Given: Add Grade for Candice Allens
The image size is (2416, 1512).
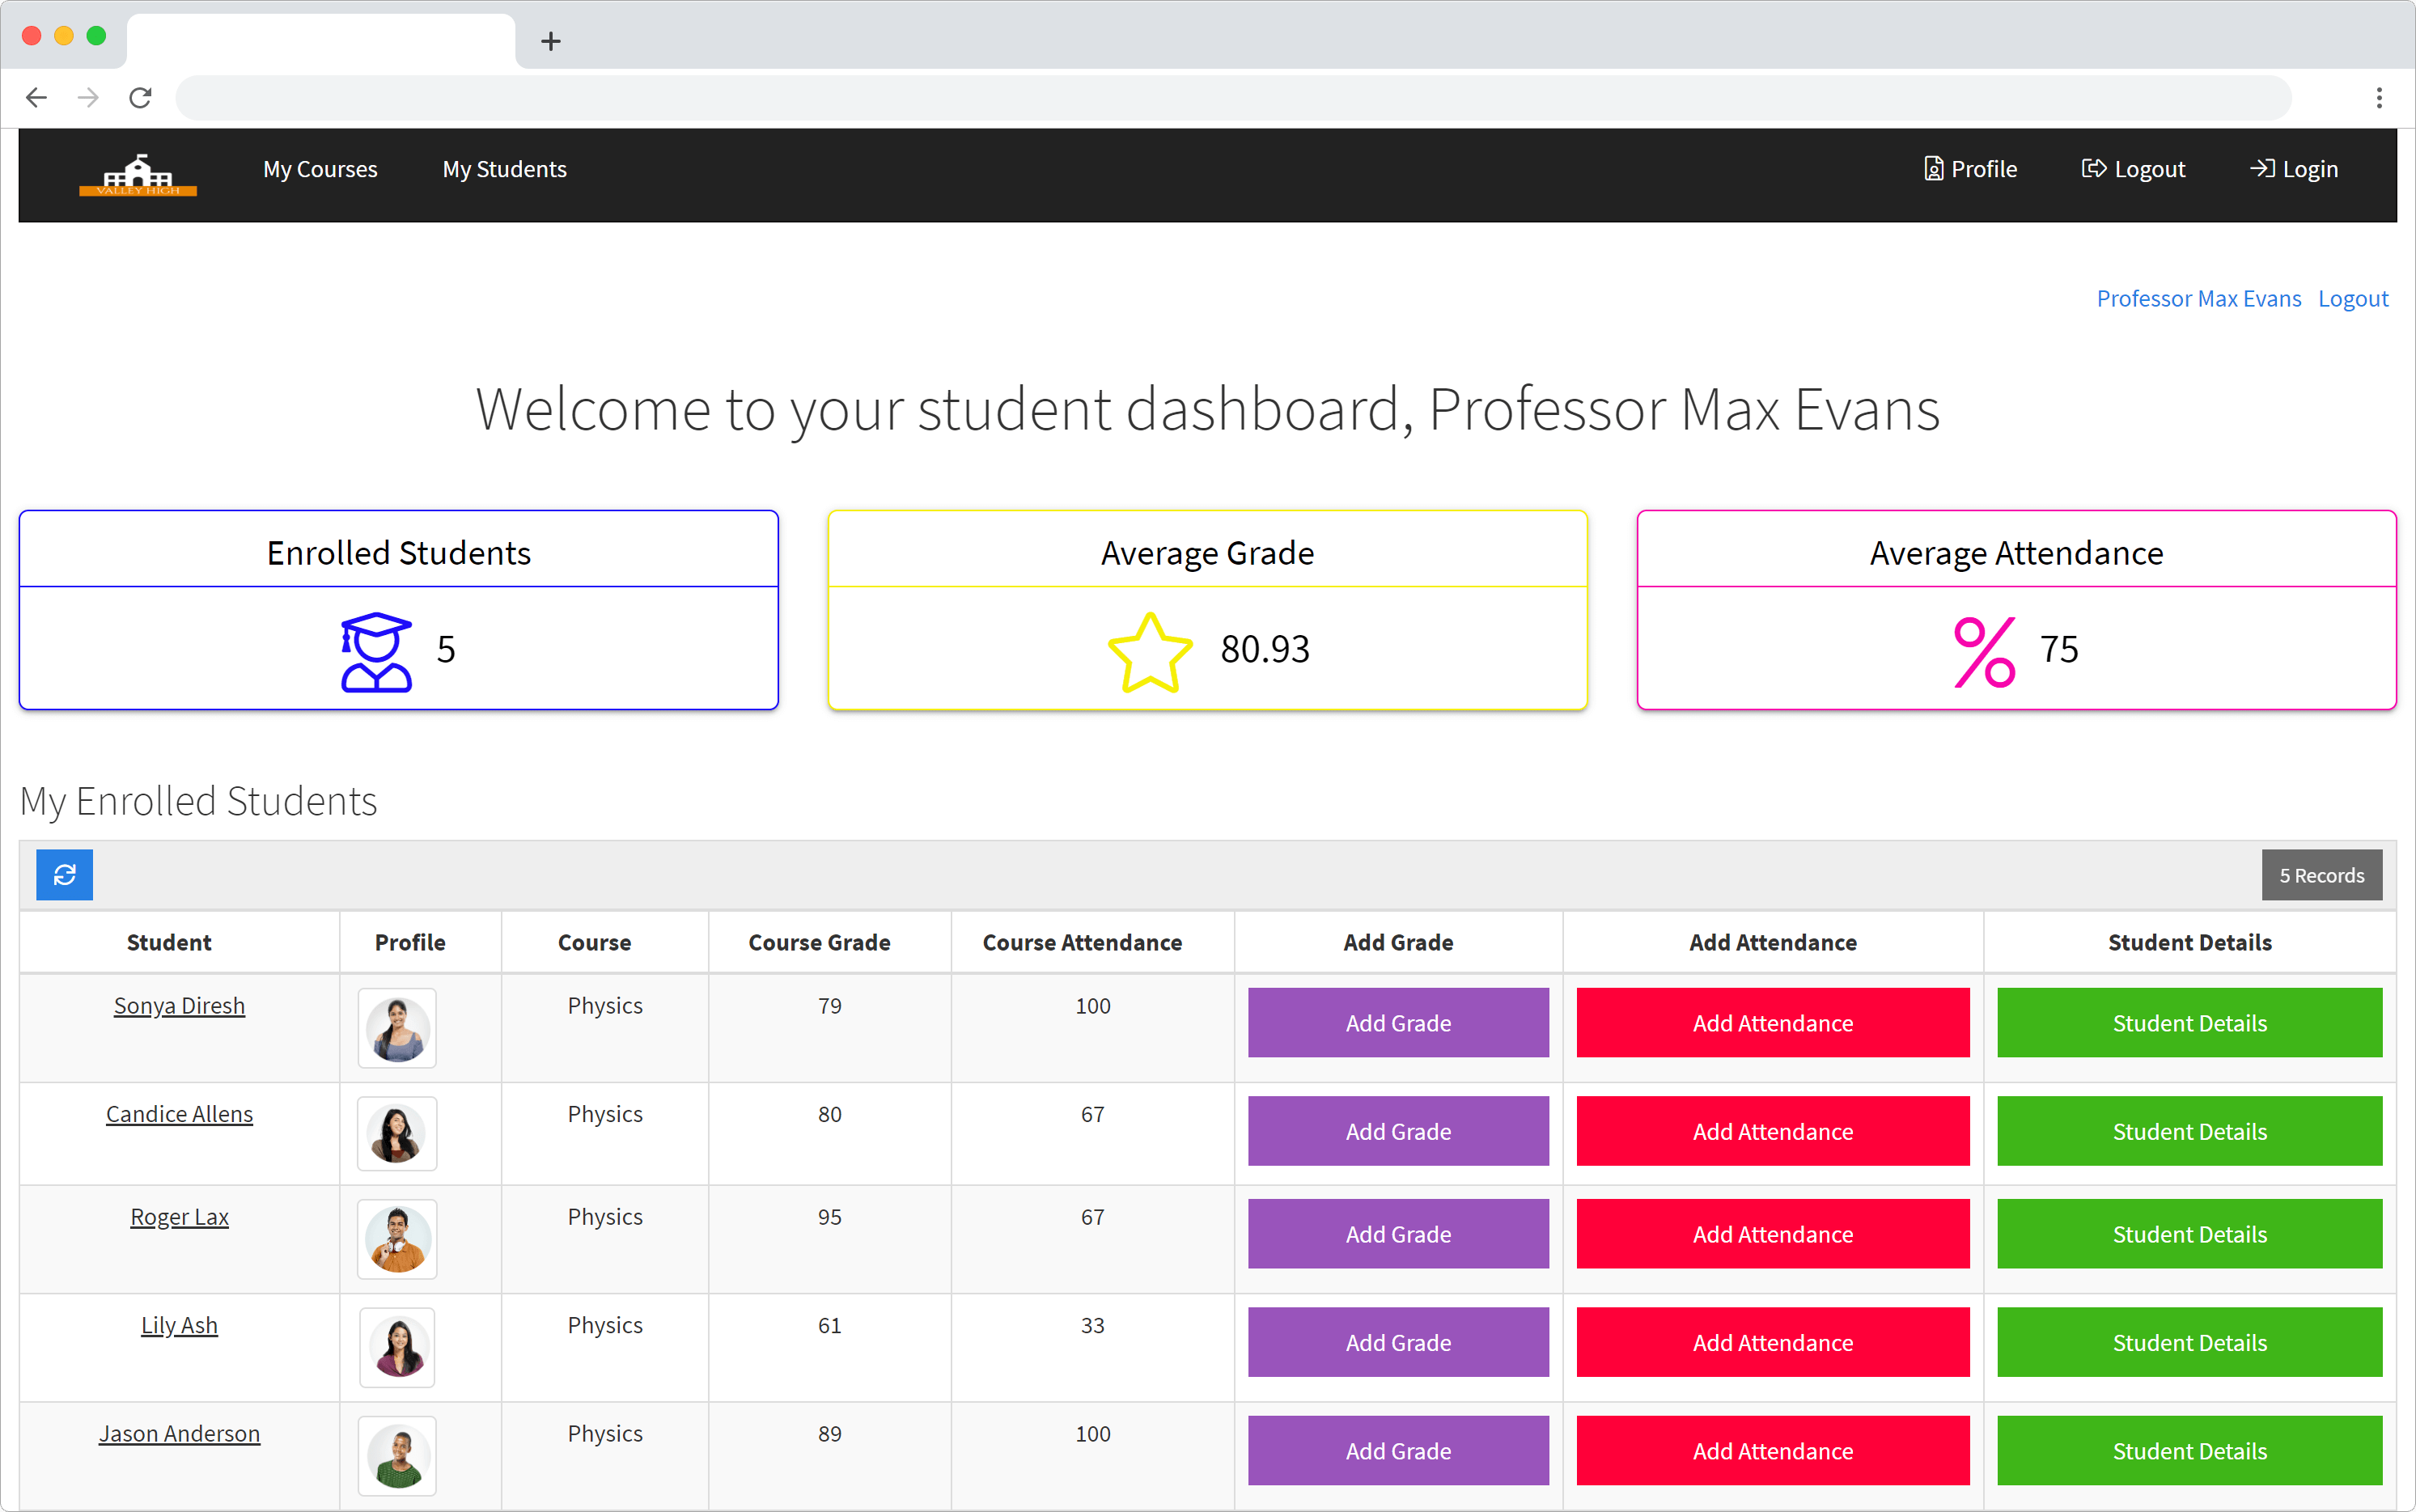Looking at the screenshot, I should pyautogui.click(x=1397, y=1131).
